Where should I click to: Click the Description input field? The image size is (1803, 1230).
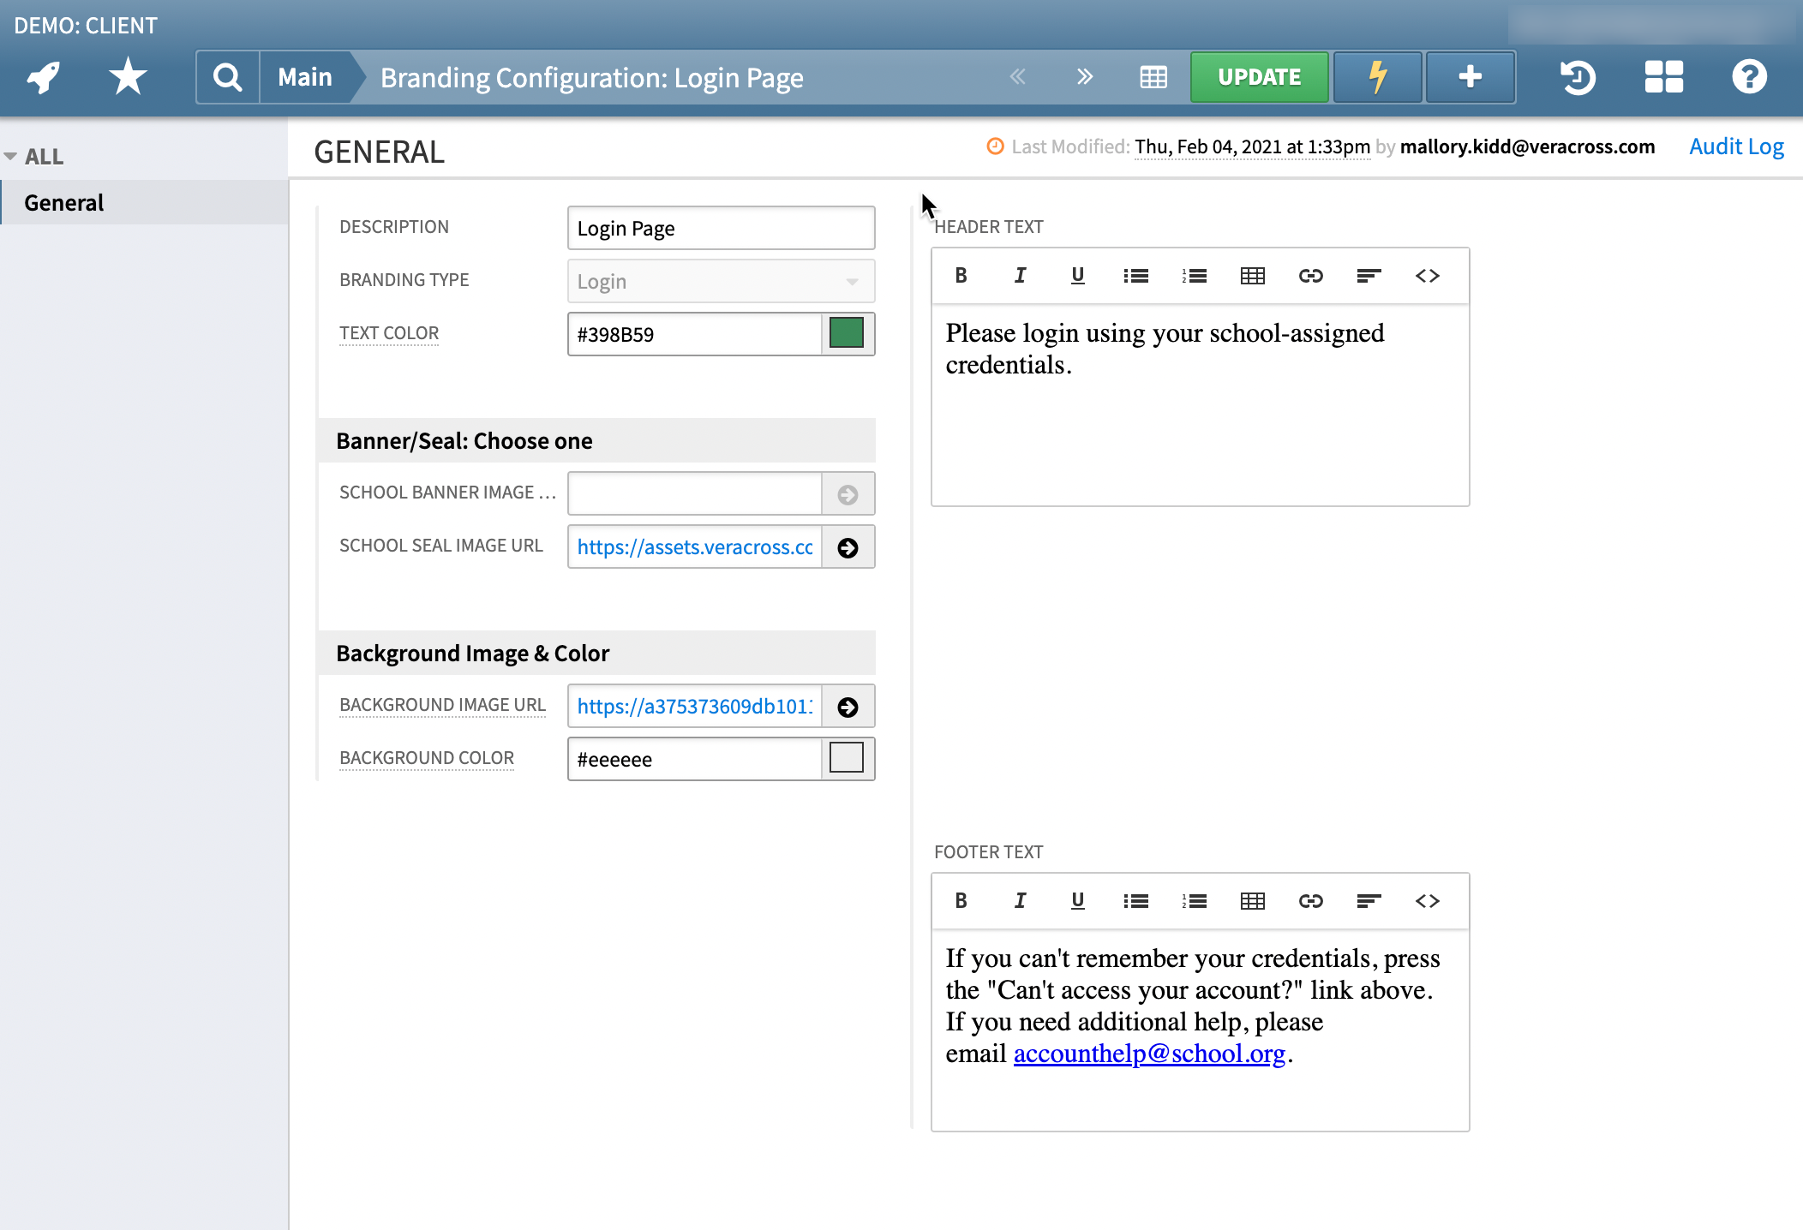pos(721,229)
